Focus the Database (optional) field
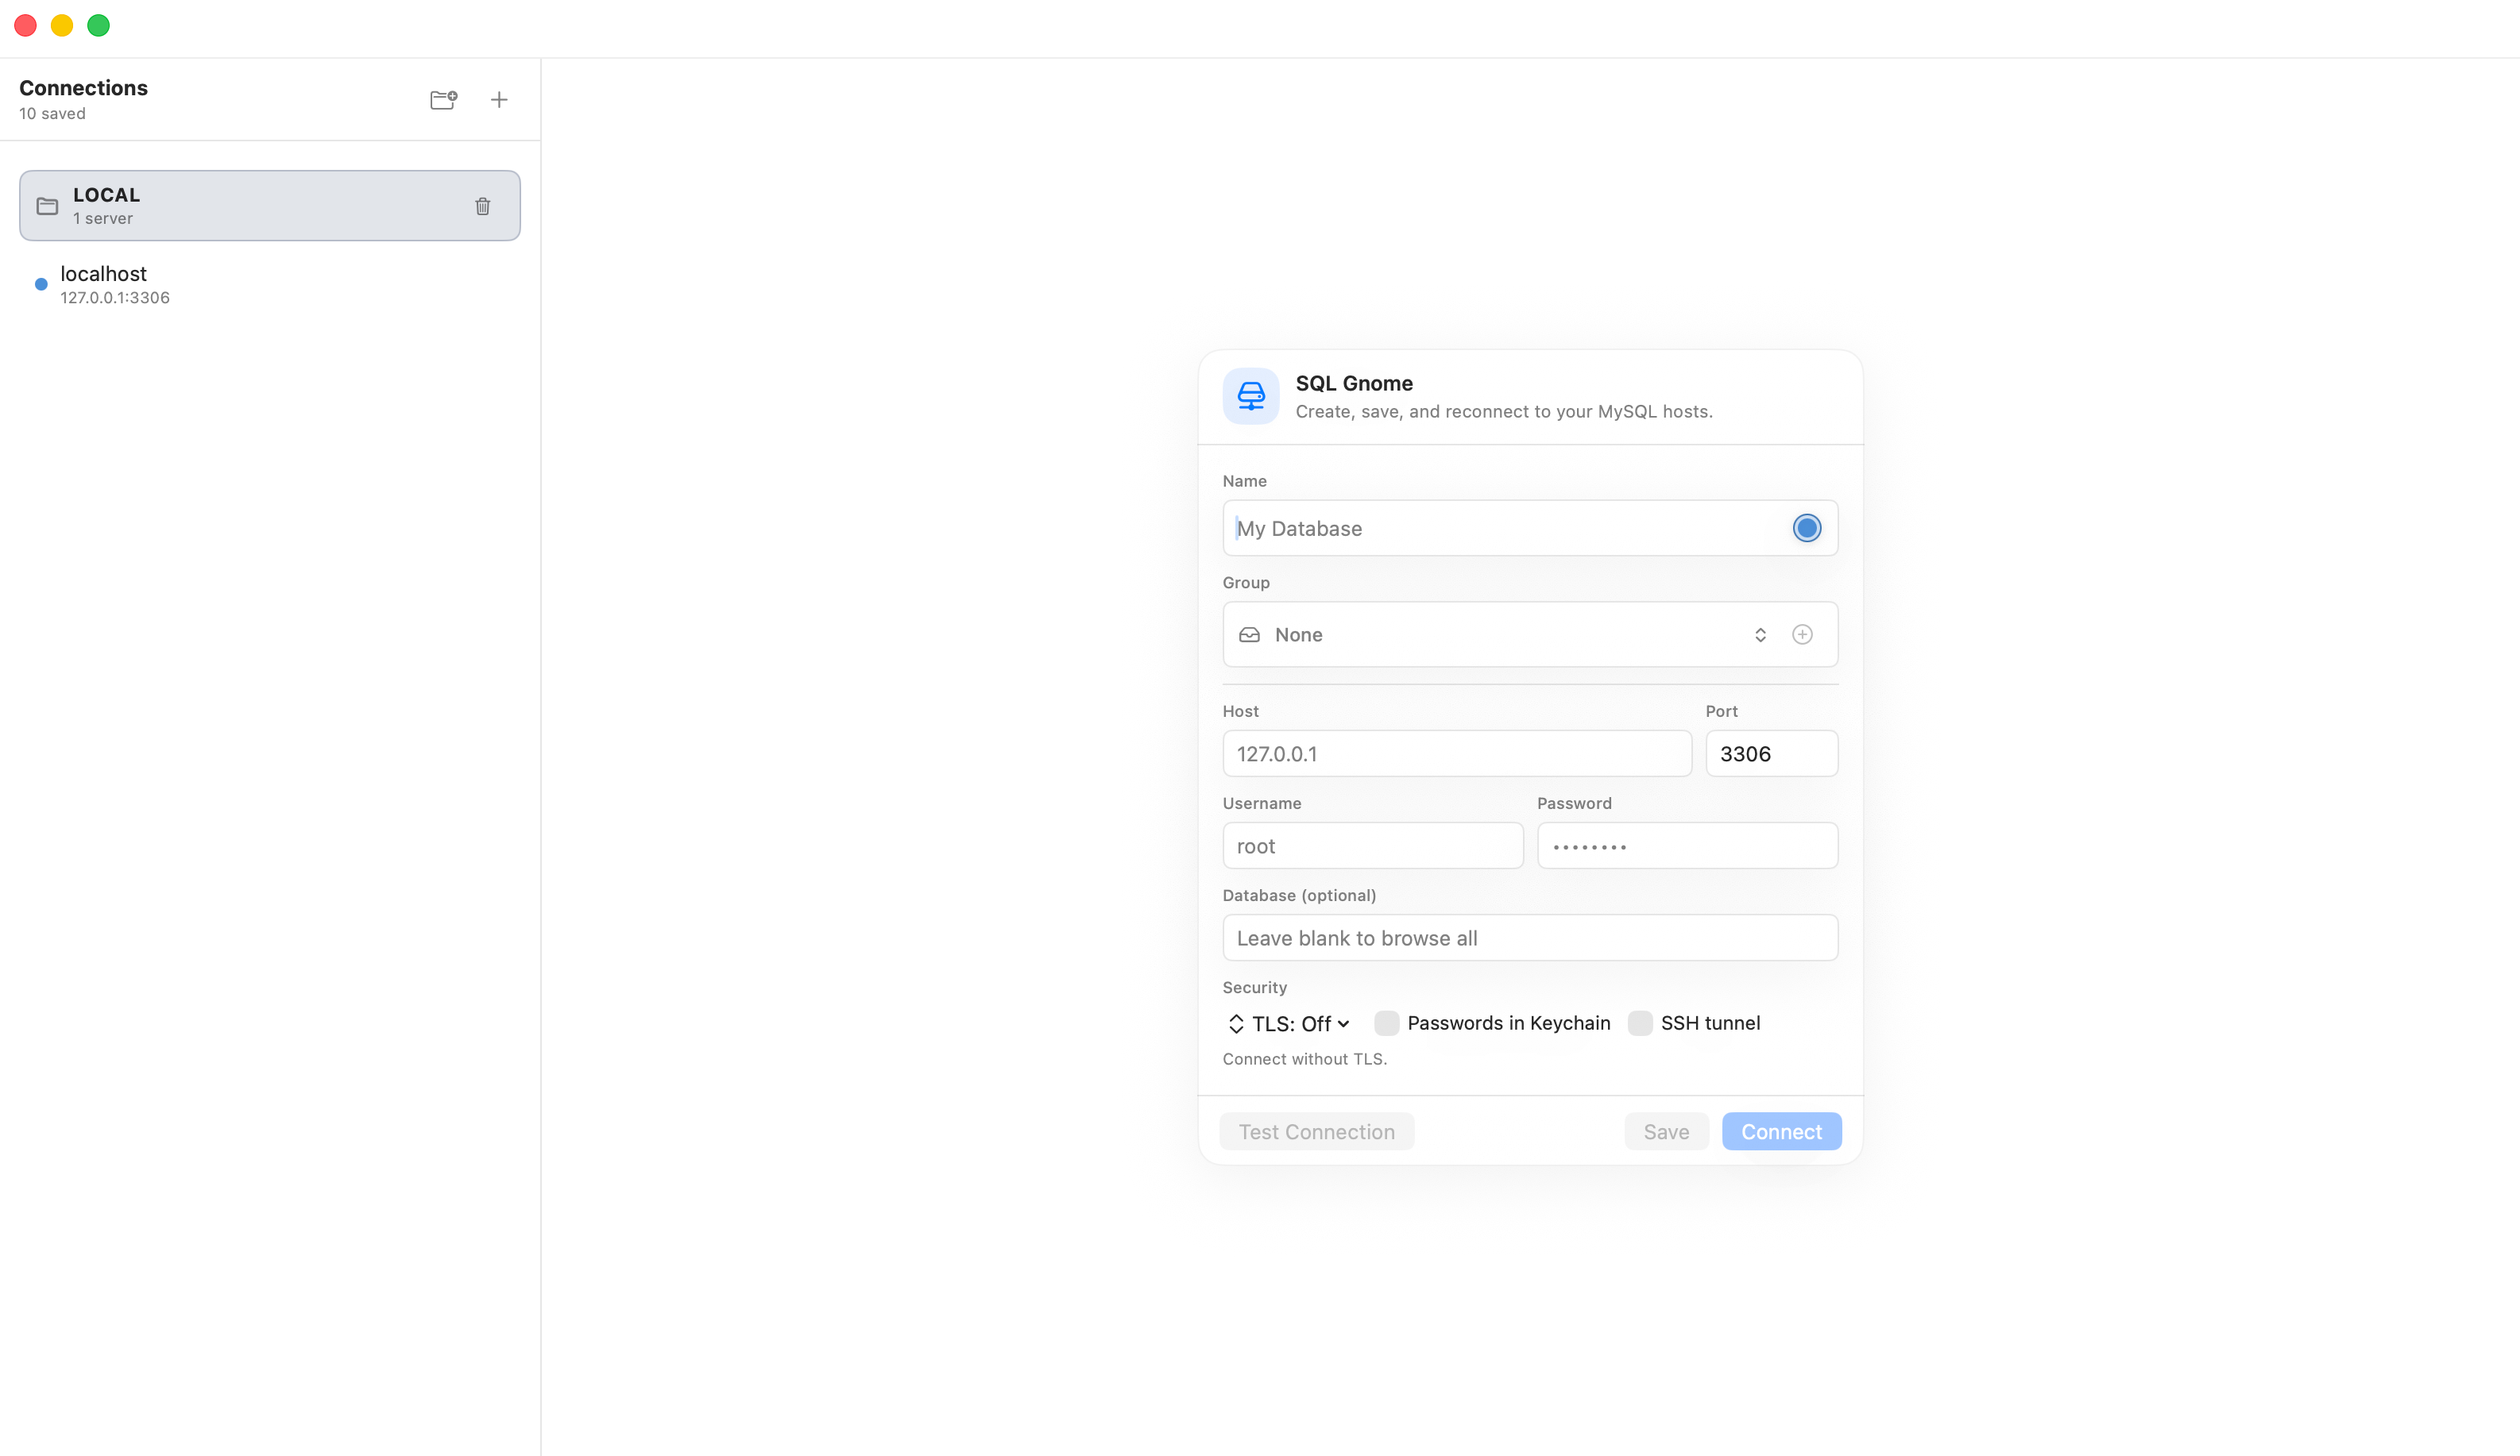Screen dimensions: 2520x1456 click(1530, 938)
